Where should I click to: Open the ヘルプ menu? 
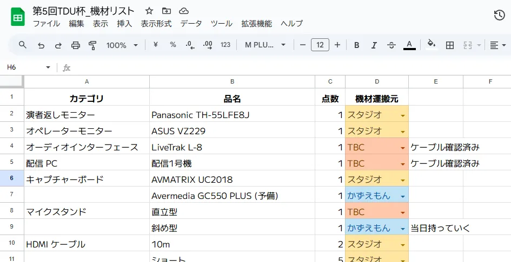[x=291, y=23]
